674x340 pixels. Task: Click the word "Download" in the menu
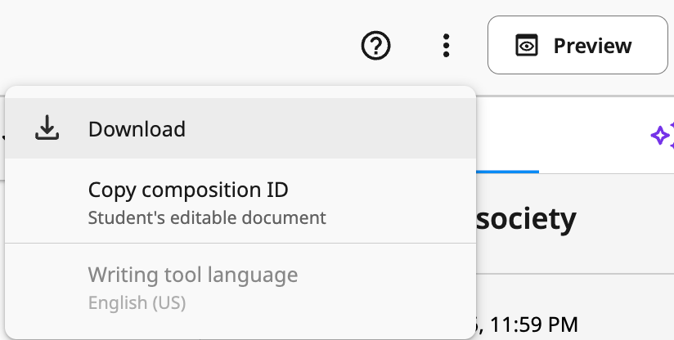(x=137, y=129)
